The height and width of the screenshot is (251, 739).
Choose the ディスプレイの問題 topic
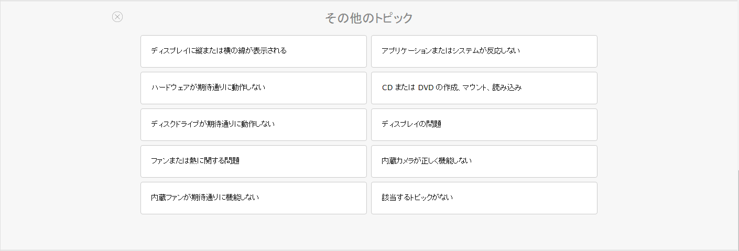pos(484,125)
